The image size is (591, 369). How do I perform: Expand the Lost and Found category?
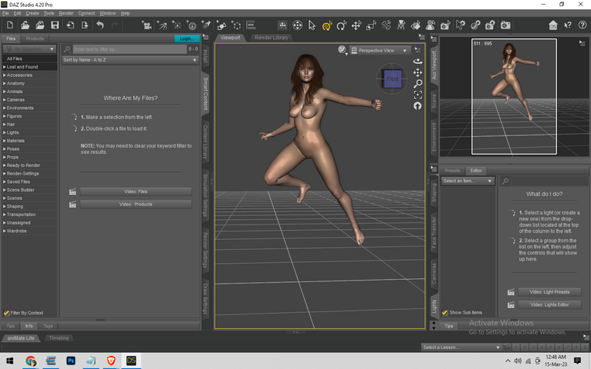point(5,67)
